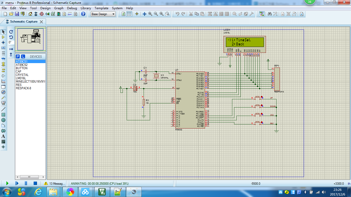Viewport: 351px width, 197px height.
Task: Select the 2D Graphics Line tool
Action: [3, 109]
